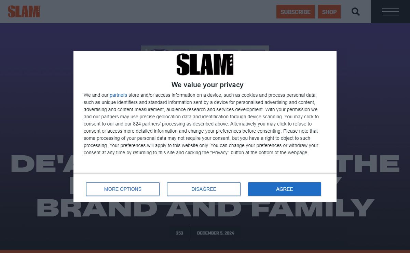
Task: Choose MORE OPTIONS in the consent dialog
Action: [123, 189]
